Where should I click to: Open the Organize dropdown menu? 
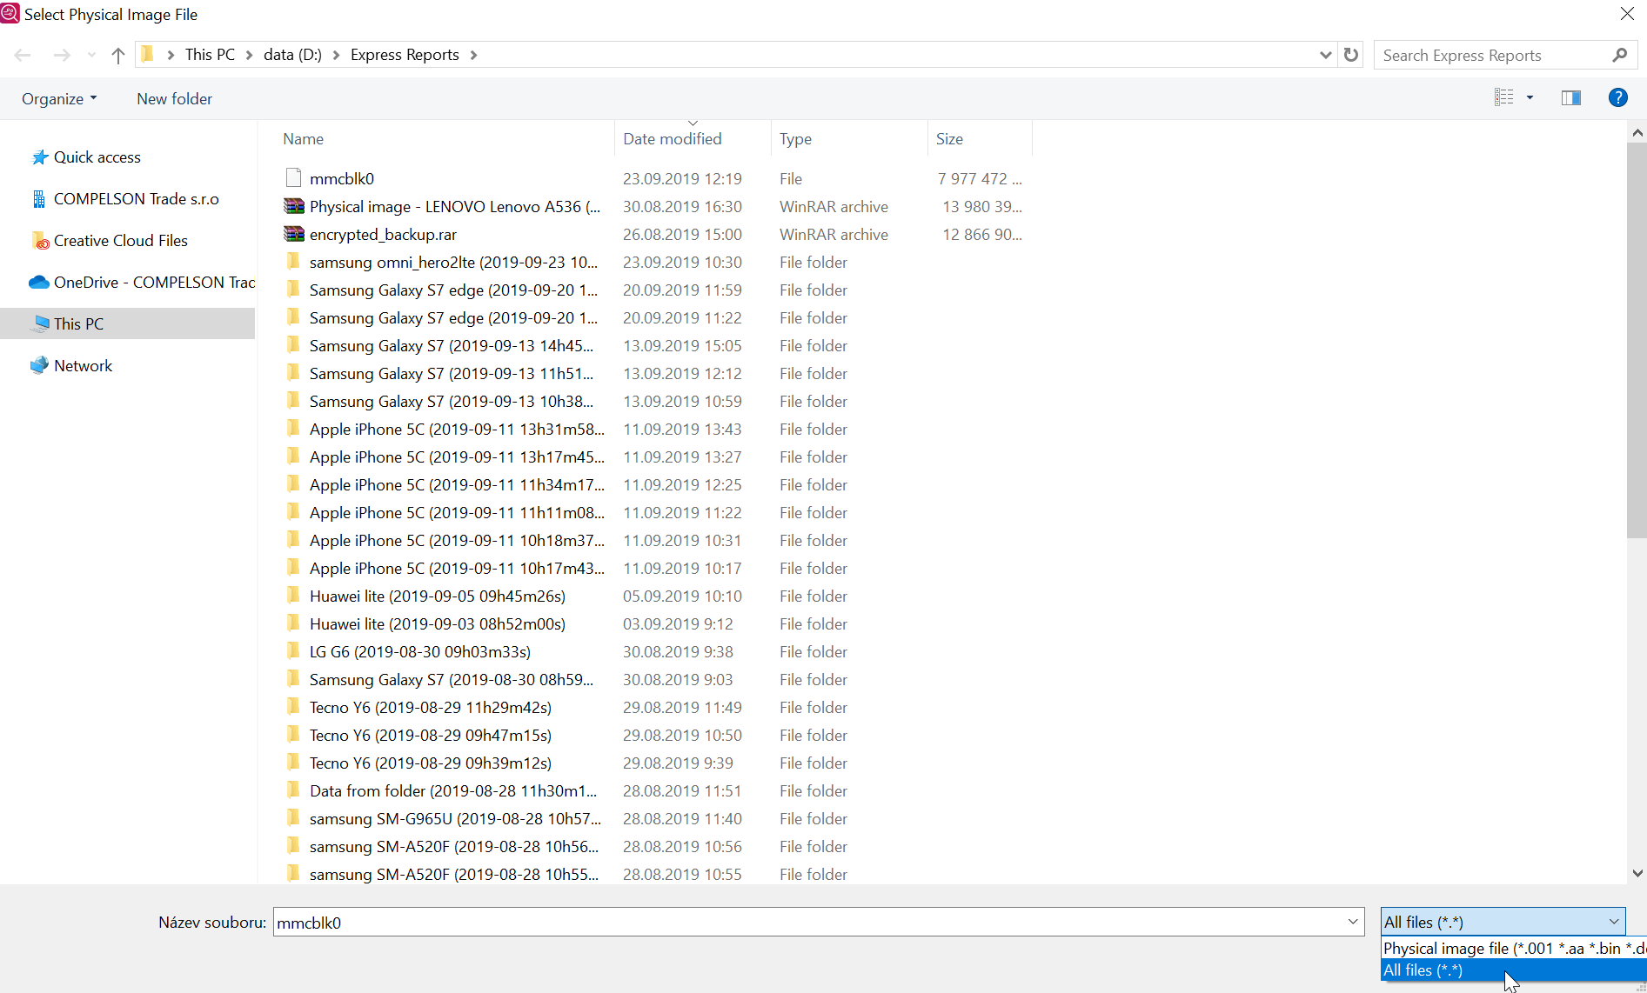click(x=58, y=99)
